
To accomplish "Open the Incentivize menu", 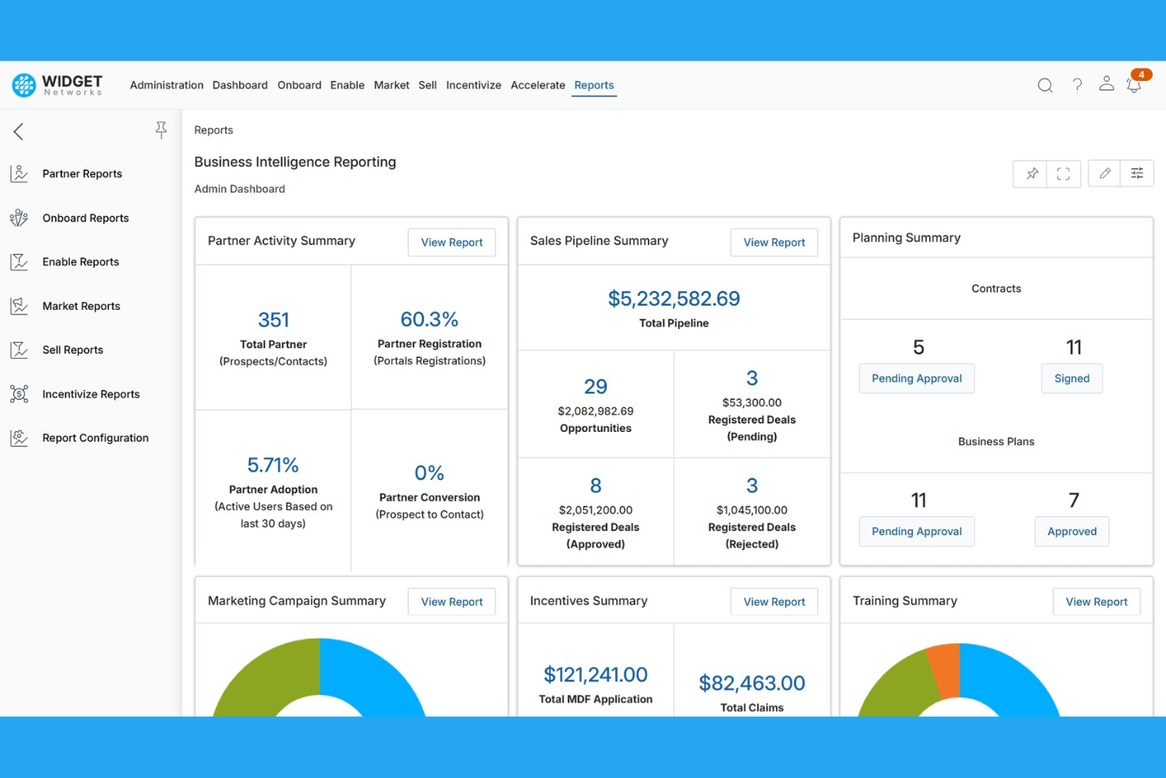I will 473,85.
